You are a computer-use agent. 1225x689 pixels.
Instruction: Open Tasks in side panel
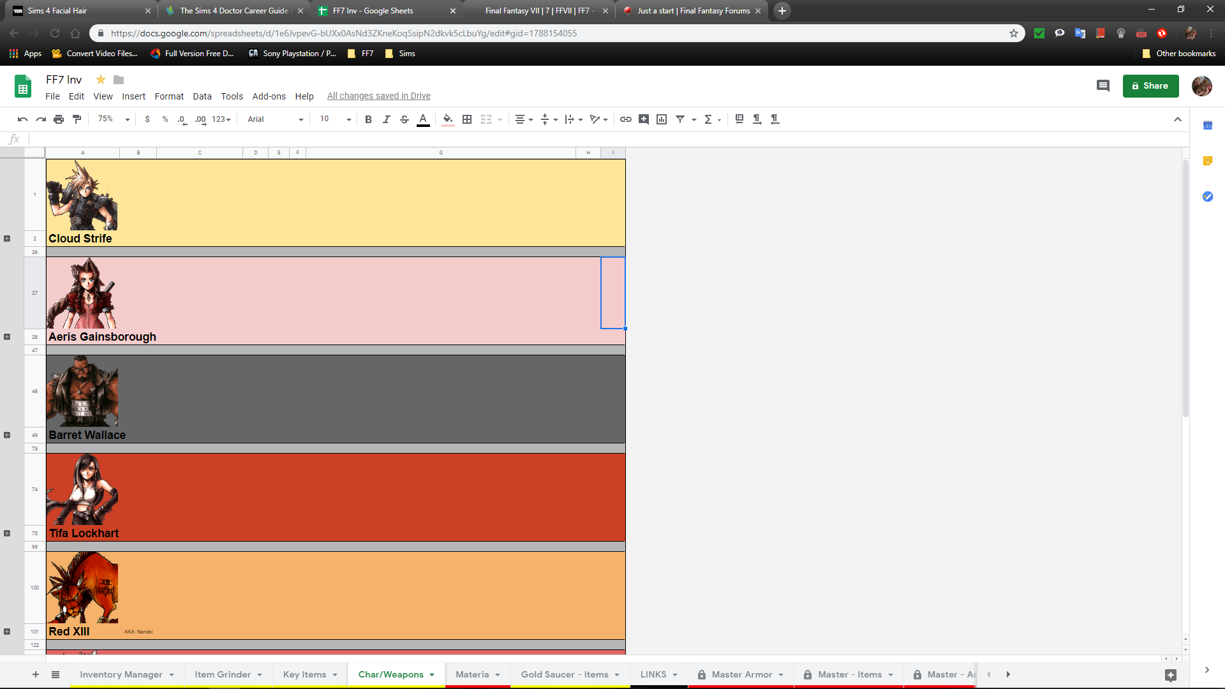[1207, 196]
